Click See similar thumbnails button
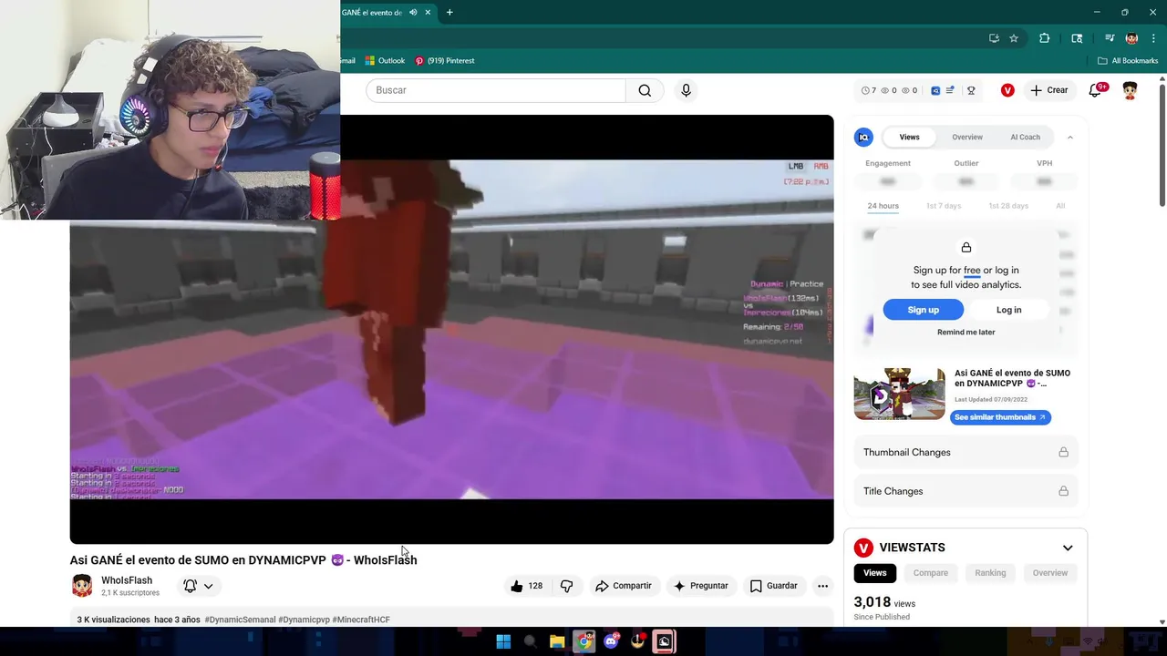 pos(1000,417)
